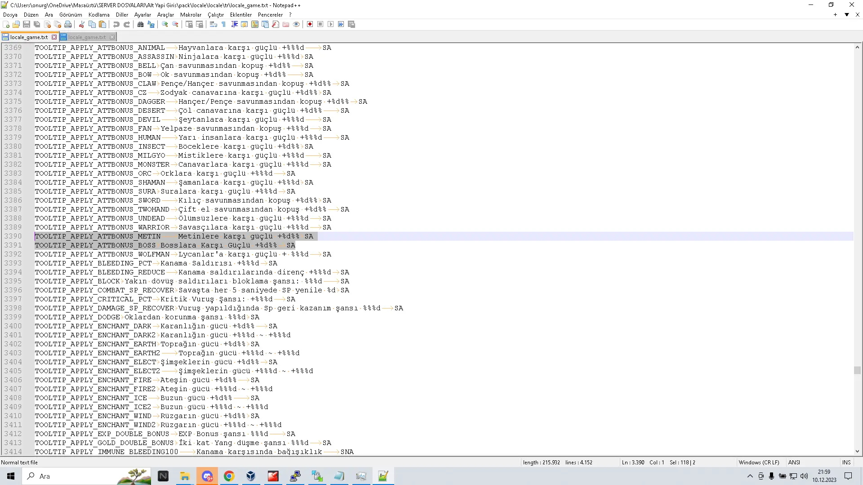Toggle the Function List panel icon
Image resolution: width=863 pixels, height=485 pixels.
click(x=276, y=24)
